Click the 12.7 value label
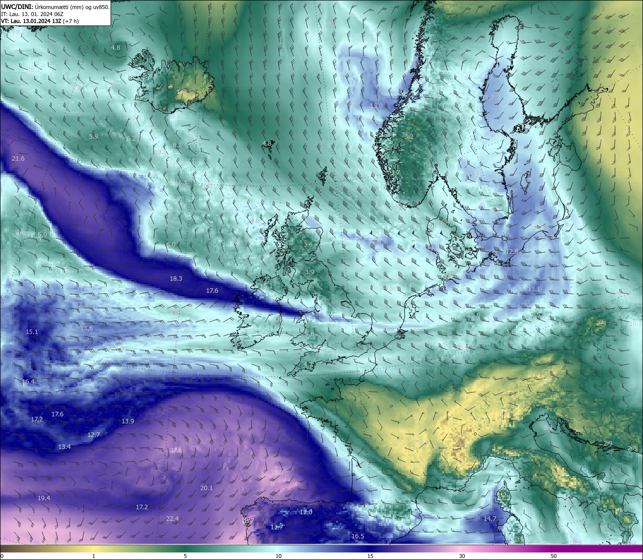This screenshot has height=560, width=643. (93, 435)
